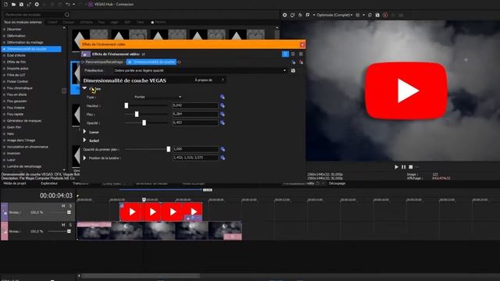Toggle animation icon for Flou parameter
500x281 pixels.
[222, 114]
